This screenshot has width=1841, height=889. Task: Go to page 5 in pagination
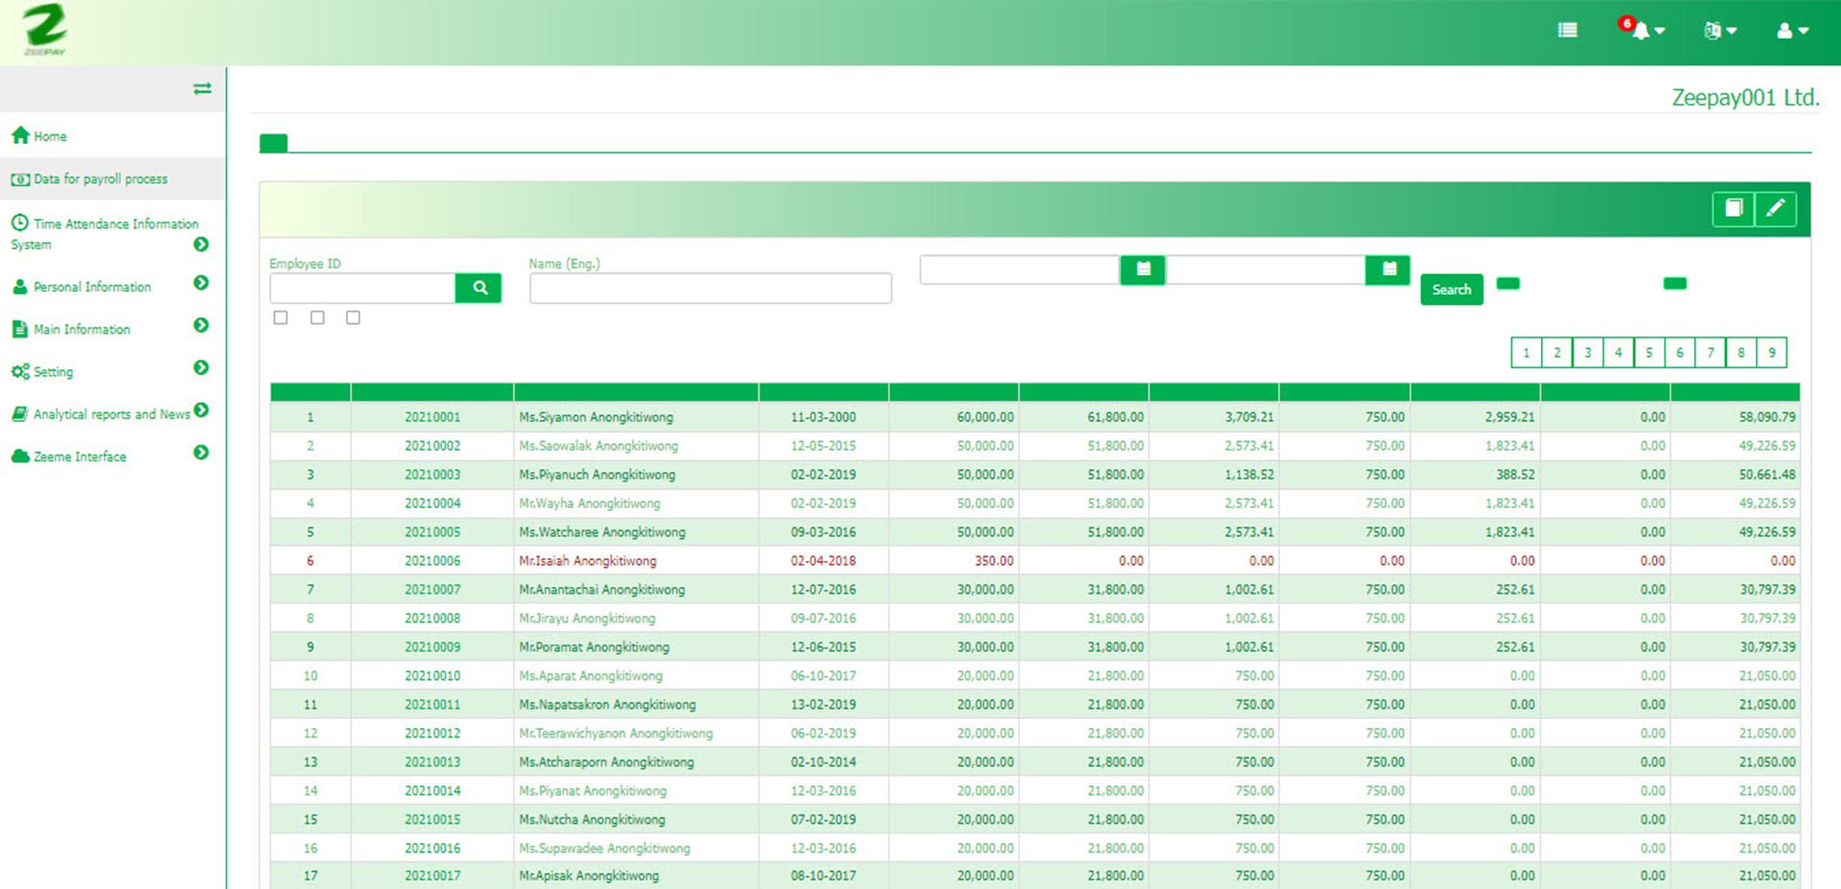tap(1649, 353)
